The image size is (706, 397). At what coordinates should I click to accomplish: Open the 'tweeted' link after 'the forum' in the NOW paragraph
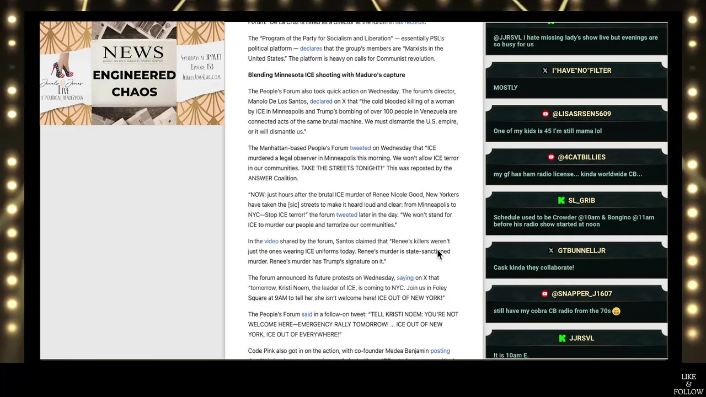[x=346, y=215]
